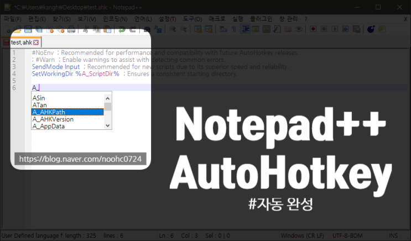The height and width of the screenshot is (241, 411).
Task: Open the ? help menu
Action: 306,19
